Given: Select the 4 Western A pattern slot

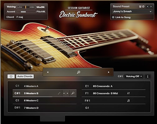Looking at the screenshot, I should tap(44, 86).
